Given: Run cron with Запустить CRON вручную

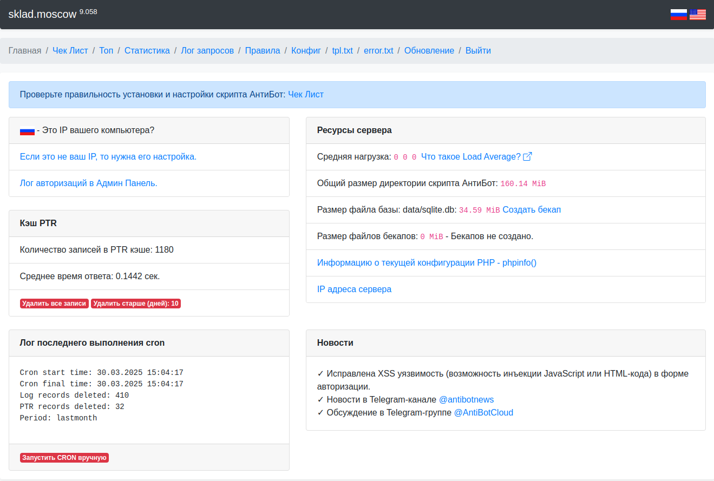Looking at the screenshot, I should coord(64,458).
